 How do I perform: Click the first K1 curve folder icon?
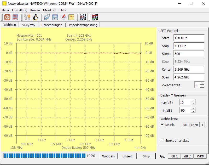[83, 17]
